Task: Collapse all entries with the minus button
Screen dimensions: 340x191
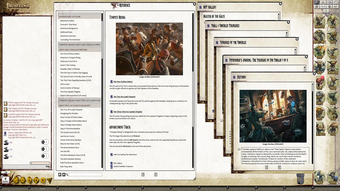Action: tap(64, 175)
